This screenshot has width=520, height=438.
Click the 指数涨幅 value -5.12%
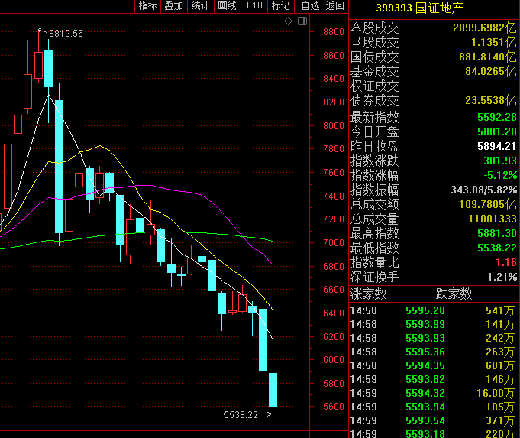pos(500,175)
